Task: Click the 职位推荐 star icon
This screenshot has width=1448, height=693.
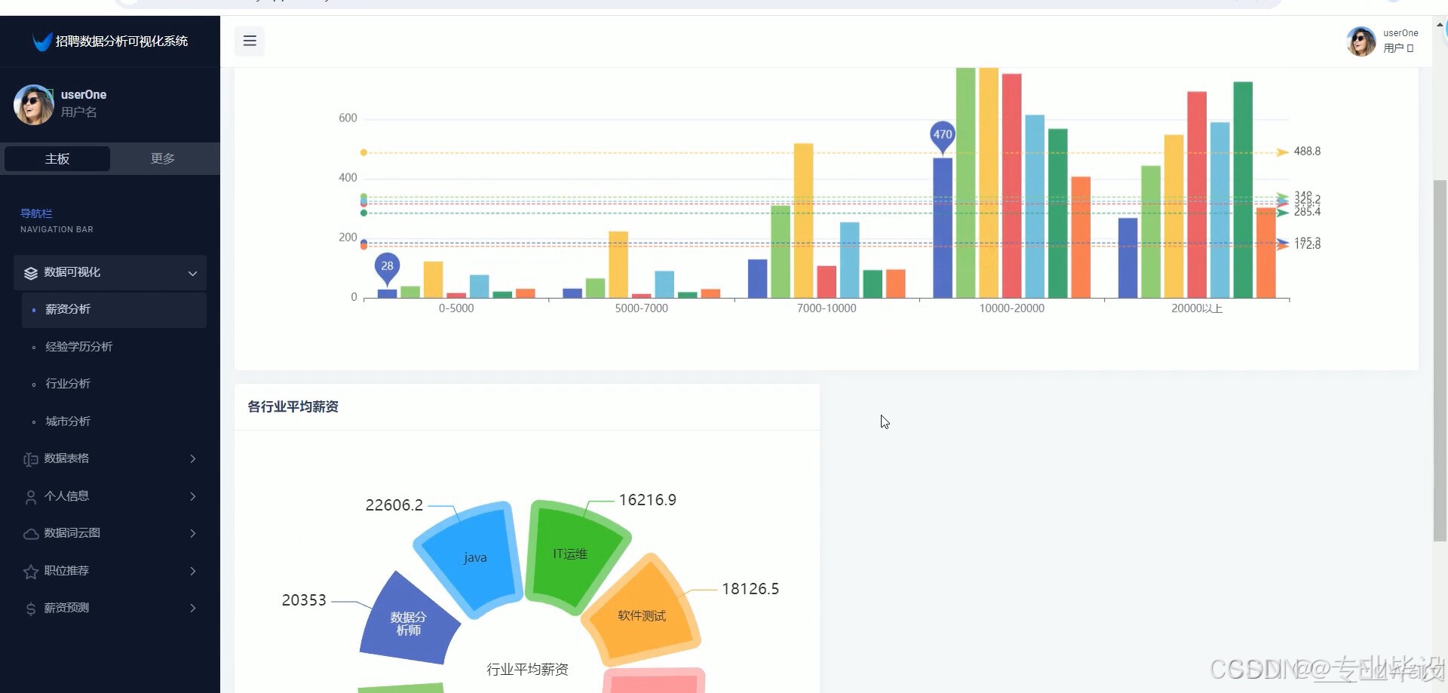Action: coord(31,572)
